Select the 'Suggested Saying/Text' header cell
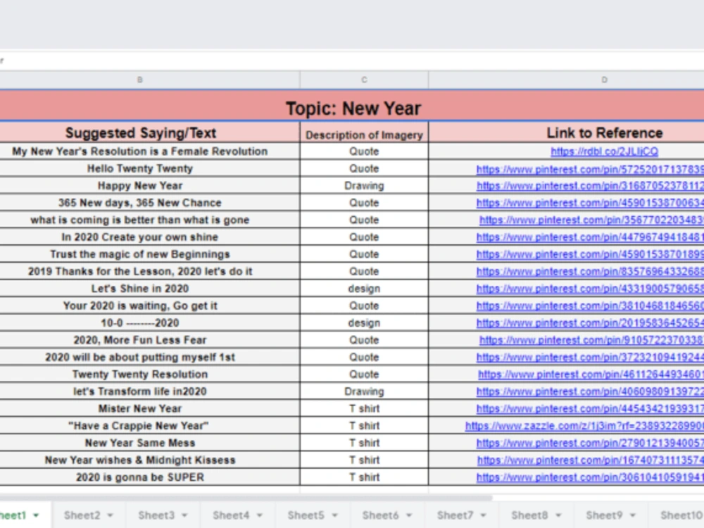 (149, 133)
